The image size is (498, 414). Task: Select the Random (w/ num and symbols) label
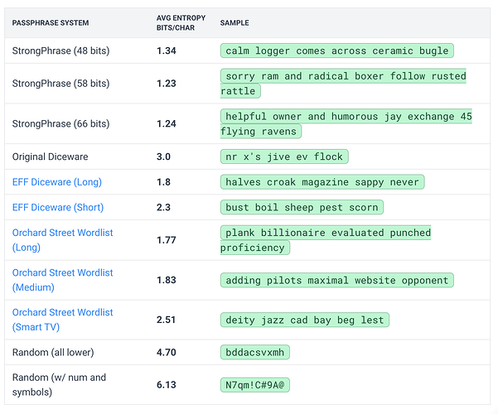pos(59,385)
